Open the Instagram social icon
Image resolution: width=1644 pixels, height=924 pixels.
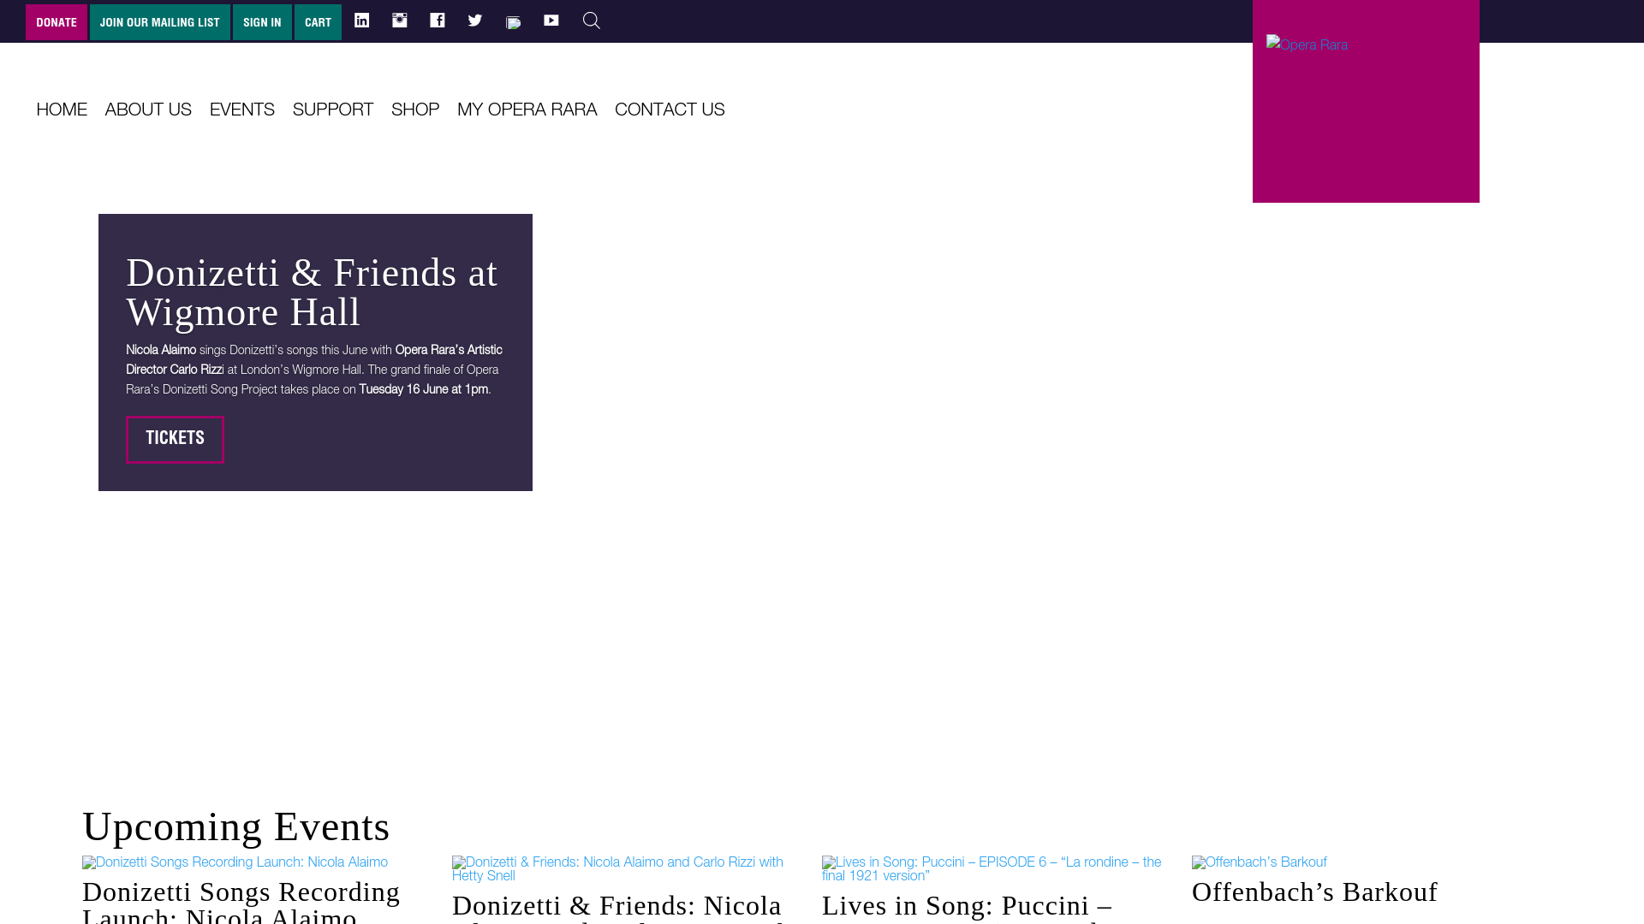400,21
